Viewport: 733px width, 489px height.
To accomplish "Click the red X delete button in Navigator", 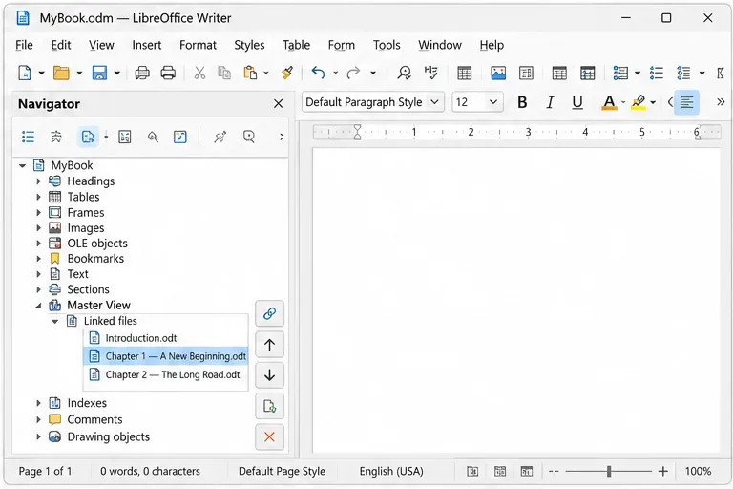I will (x=270, y=437).
